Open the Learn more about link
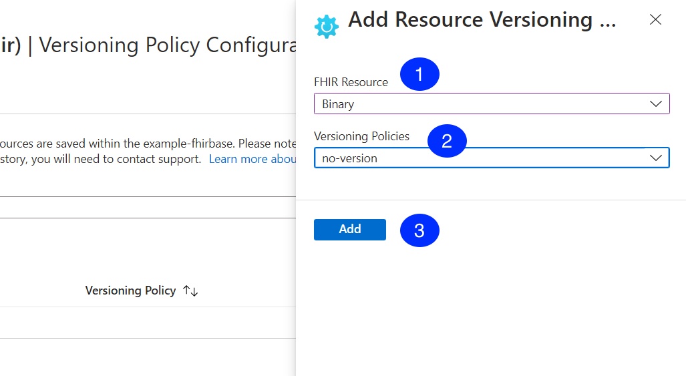 252,159
